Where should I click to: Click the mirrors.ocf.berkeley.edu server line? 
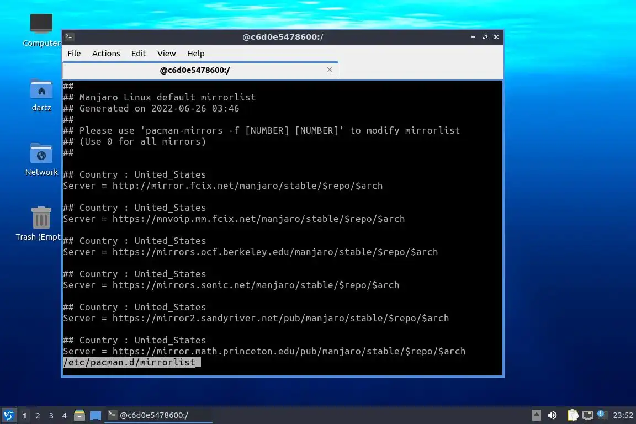[250, 252]
